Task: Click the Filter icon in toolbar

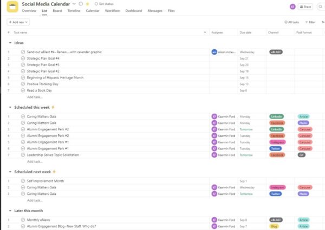Action: (307, 22)
